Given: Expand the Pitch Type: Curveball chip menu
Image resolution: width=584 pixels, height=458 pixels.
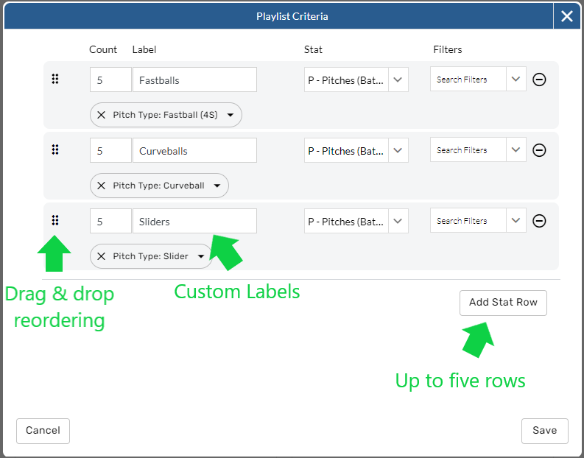Looking at the screenshot, I should pos(217,186).
